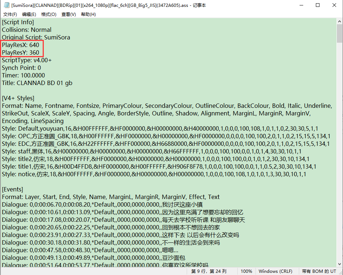Click the vertical scrollbar down arrow
Image resolution: width=343 pixels, height=275 pixels.
click(x=339, y=264)
